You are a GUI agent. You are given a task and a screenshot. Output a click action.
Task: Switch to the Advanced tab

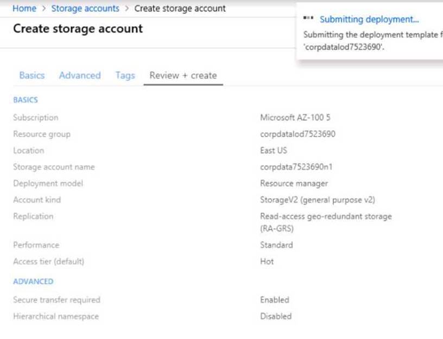80,75
